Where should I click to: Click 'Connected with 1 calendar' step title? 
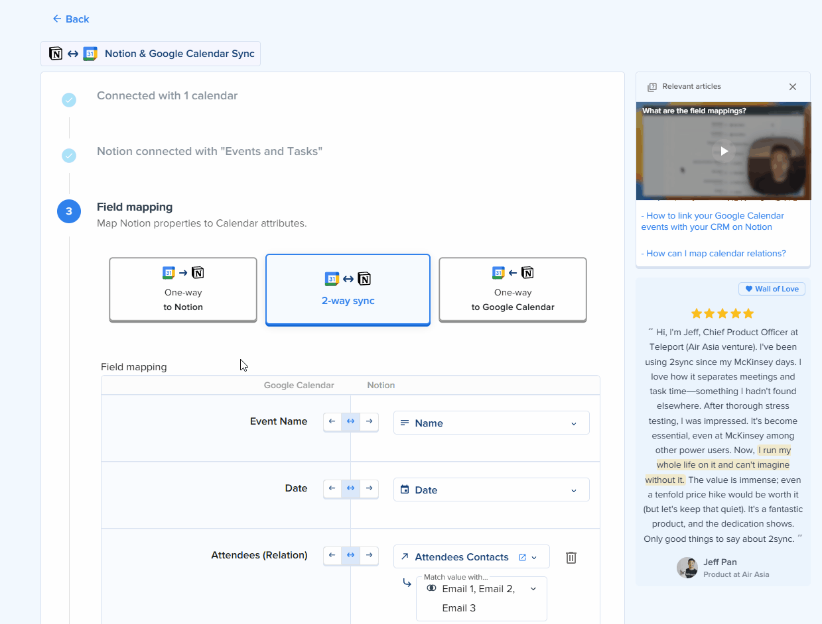167,96
